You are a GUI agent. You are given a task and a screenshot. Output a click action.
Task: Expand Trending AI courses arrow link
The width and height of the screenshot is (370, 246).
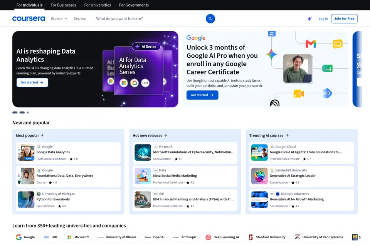coord(269,135)
